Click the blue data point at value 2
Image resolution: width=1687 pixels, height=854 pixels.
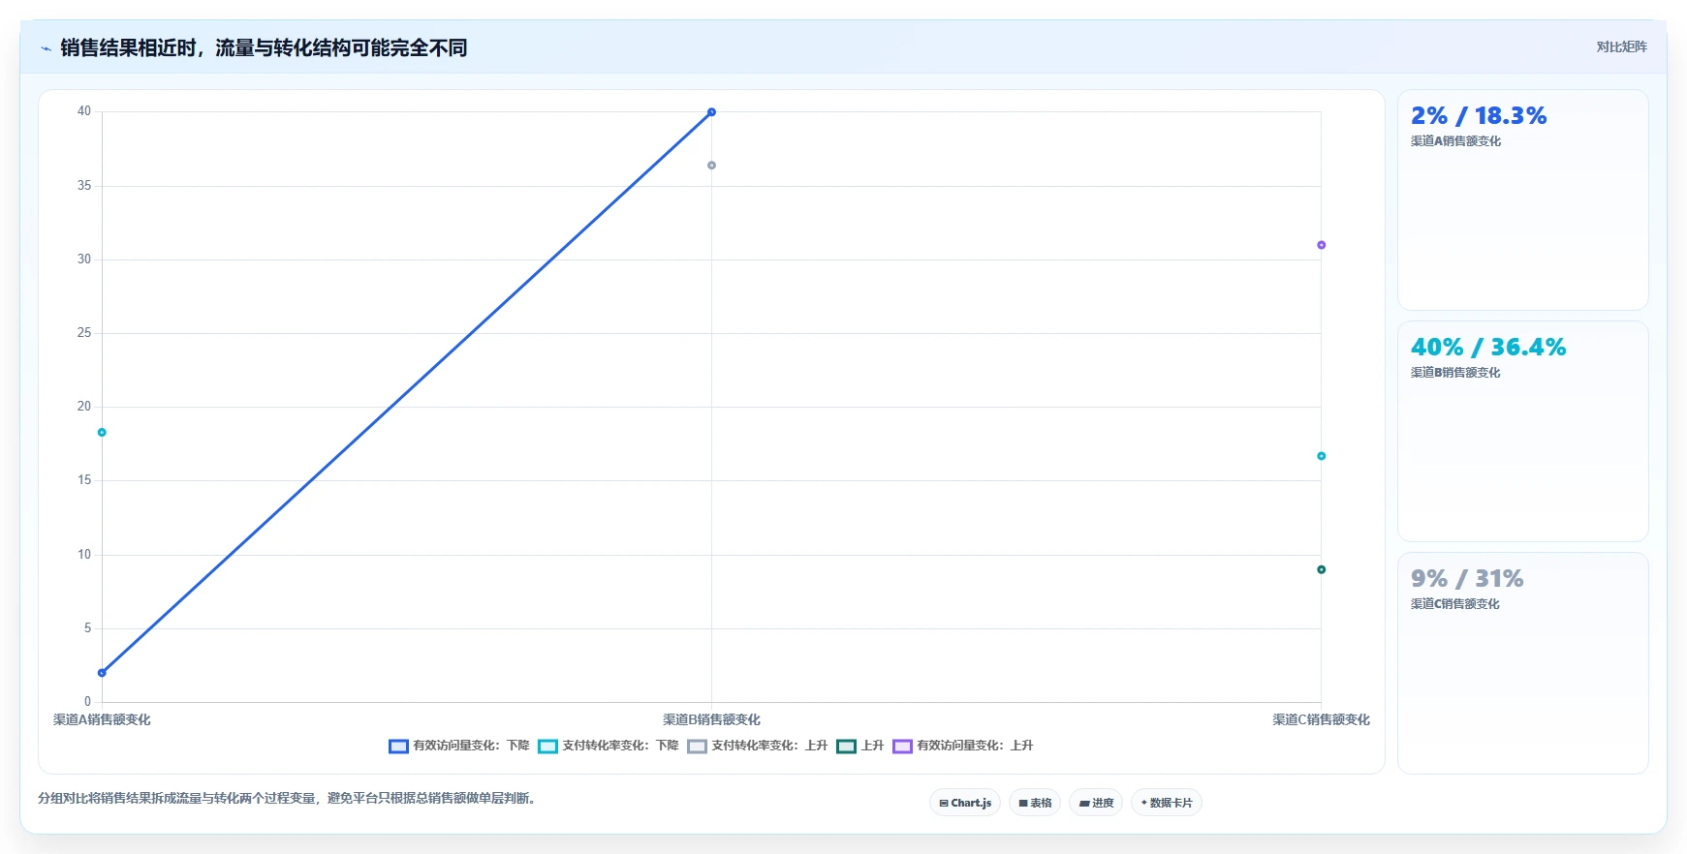coord(102,673)
